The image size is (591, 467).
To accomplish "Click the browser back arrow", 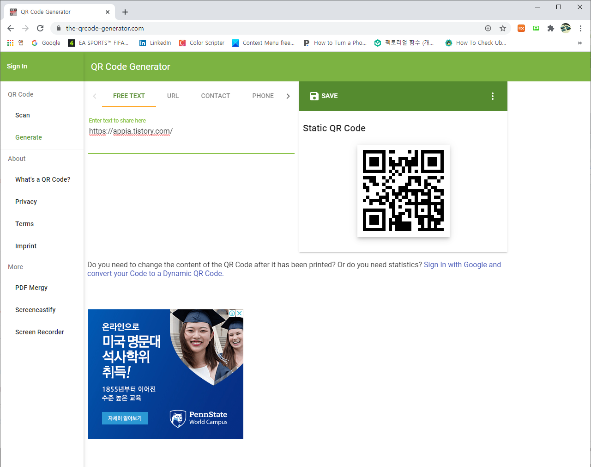I will coord(11,28).
